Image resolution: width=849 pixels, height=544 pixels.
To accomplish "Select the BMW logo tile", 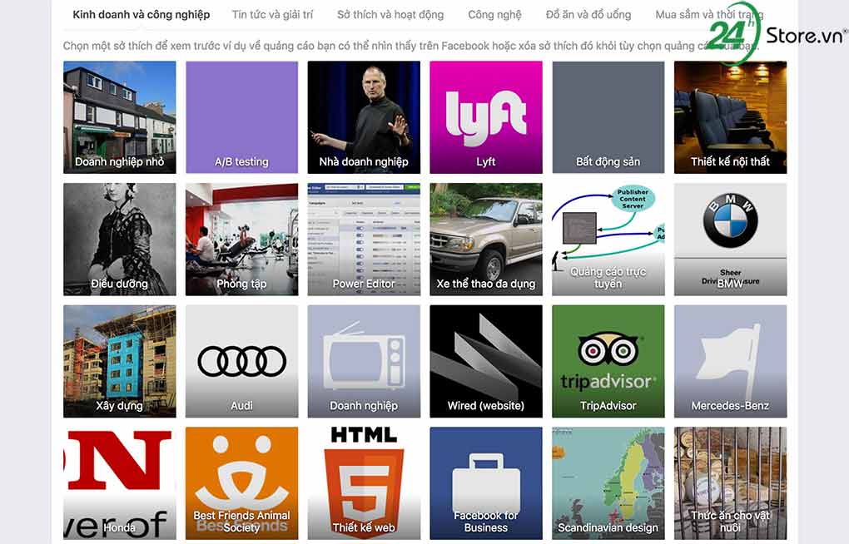I will coord(730,240).
